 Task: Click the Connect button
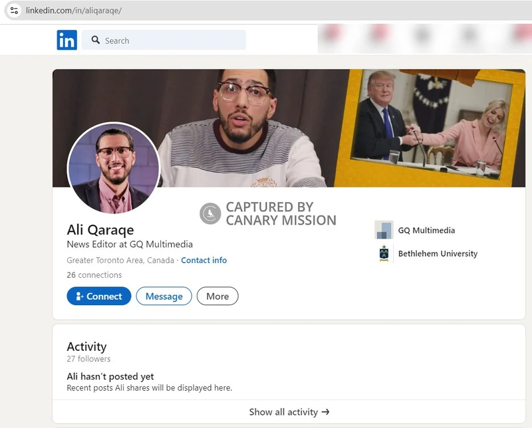tap(98, 296)
